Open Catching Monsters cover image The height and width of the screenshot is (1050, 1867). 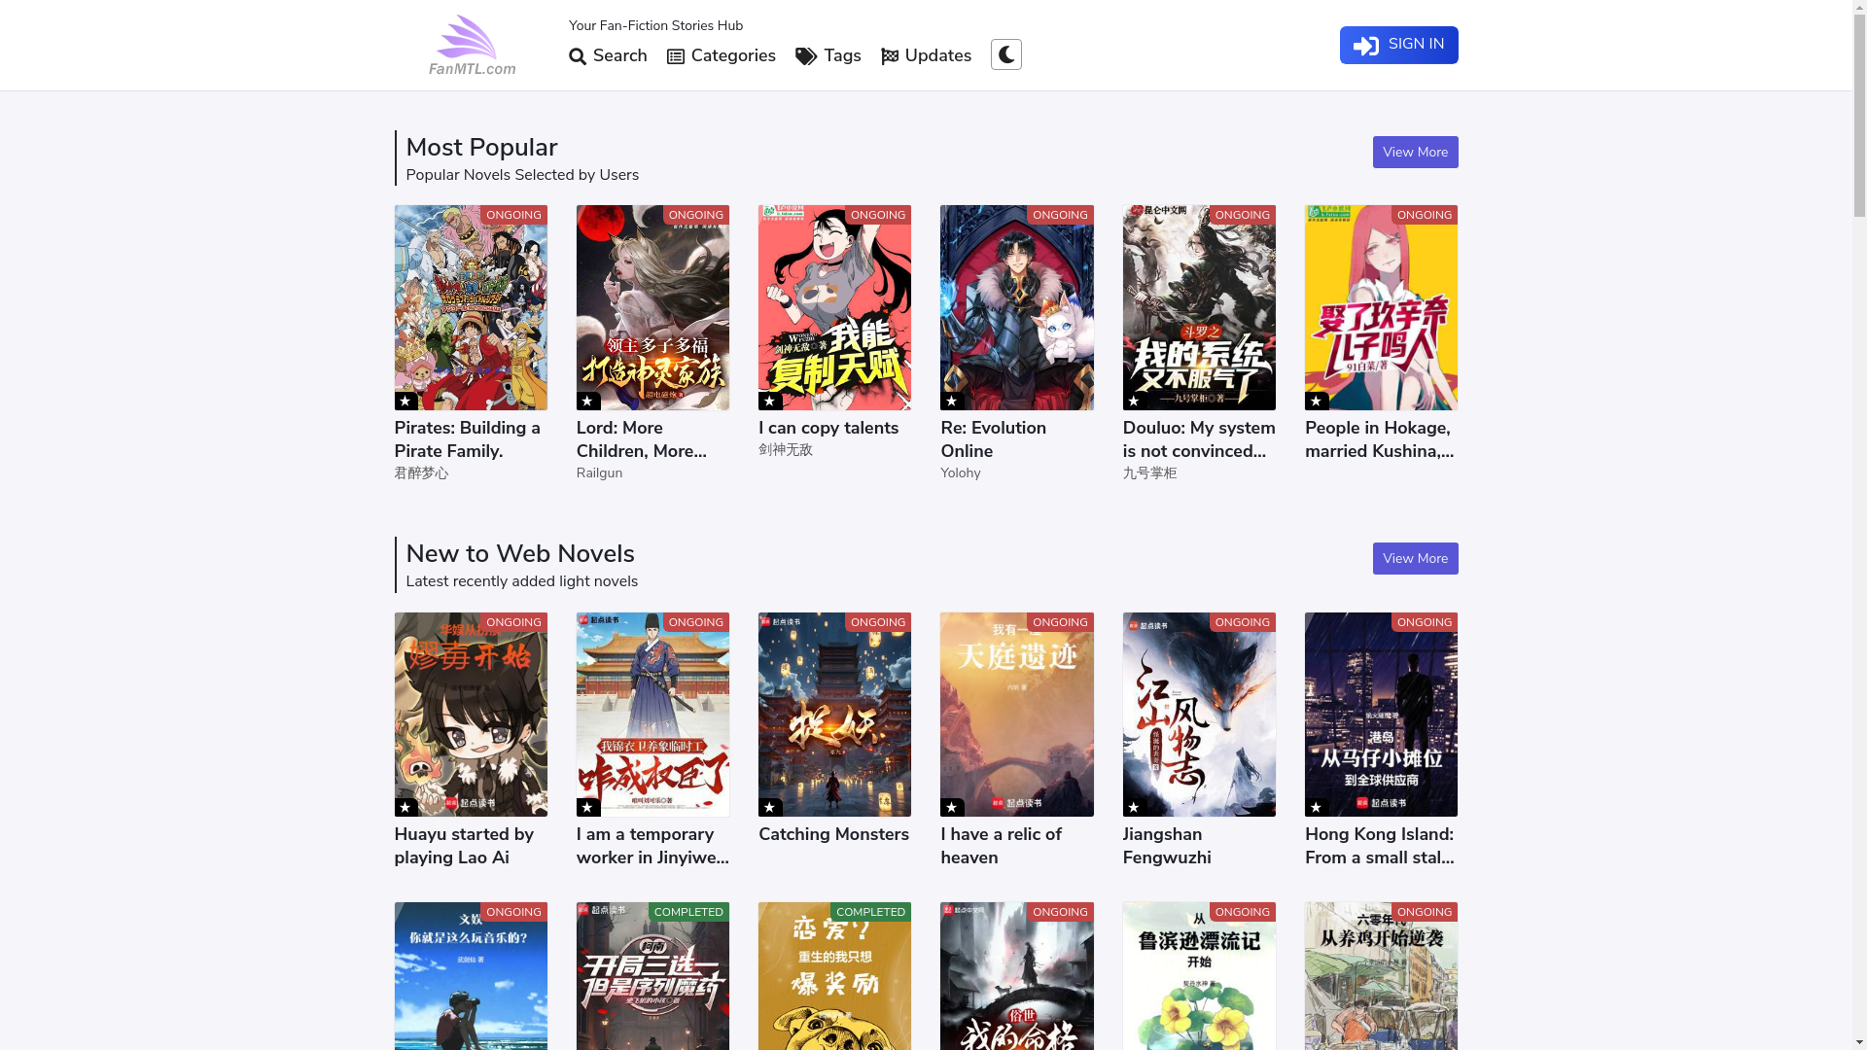834,715
